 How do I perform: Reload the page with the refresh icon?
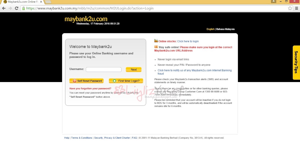tap(17, 8)
